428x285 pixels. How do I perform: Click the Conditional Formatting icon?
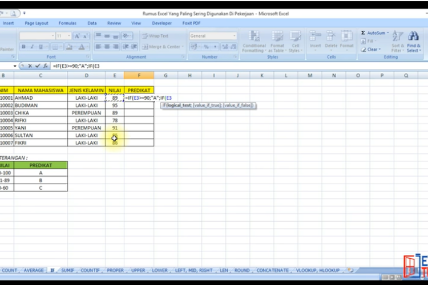click(253, 40)
